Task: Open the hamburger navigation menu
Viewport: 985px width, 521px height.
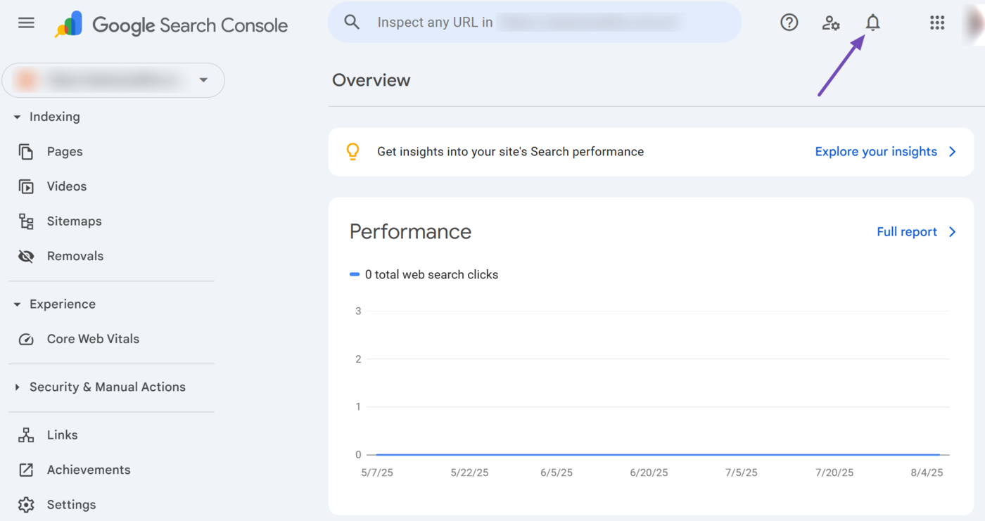Action: 26,23
